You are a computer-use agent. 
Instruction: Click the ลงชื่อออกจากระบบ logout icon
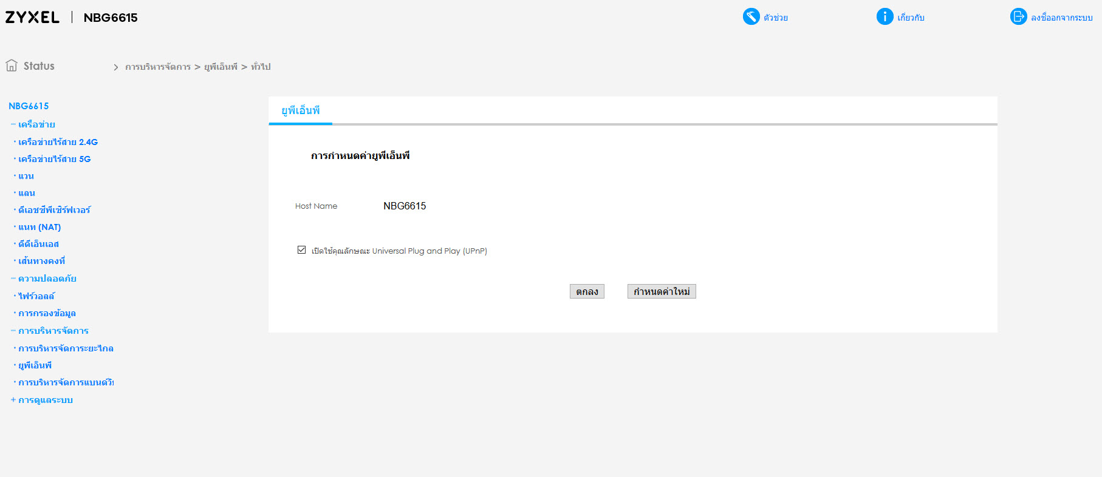(x=1018, y=16)
